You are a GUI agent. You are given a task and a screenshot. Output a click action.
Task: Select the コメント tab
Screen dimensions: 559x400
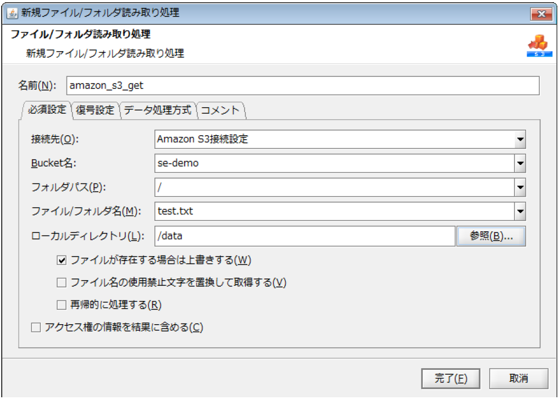[220, 109]
